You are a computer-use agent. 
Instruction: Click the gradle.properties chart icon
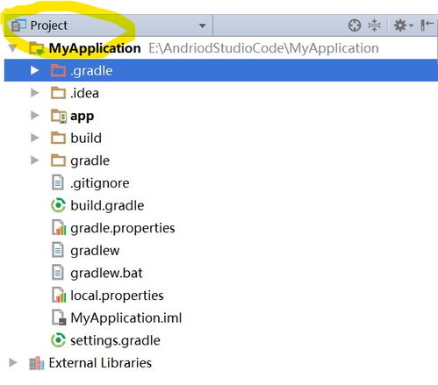coord(59,228)
